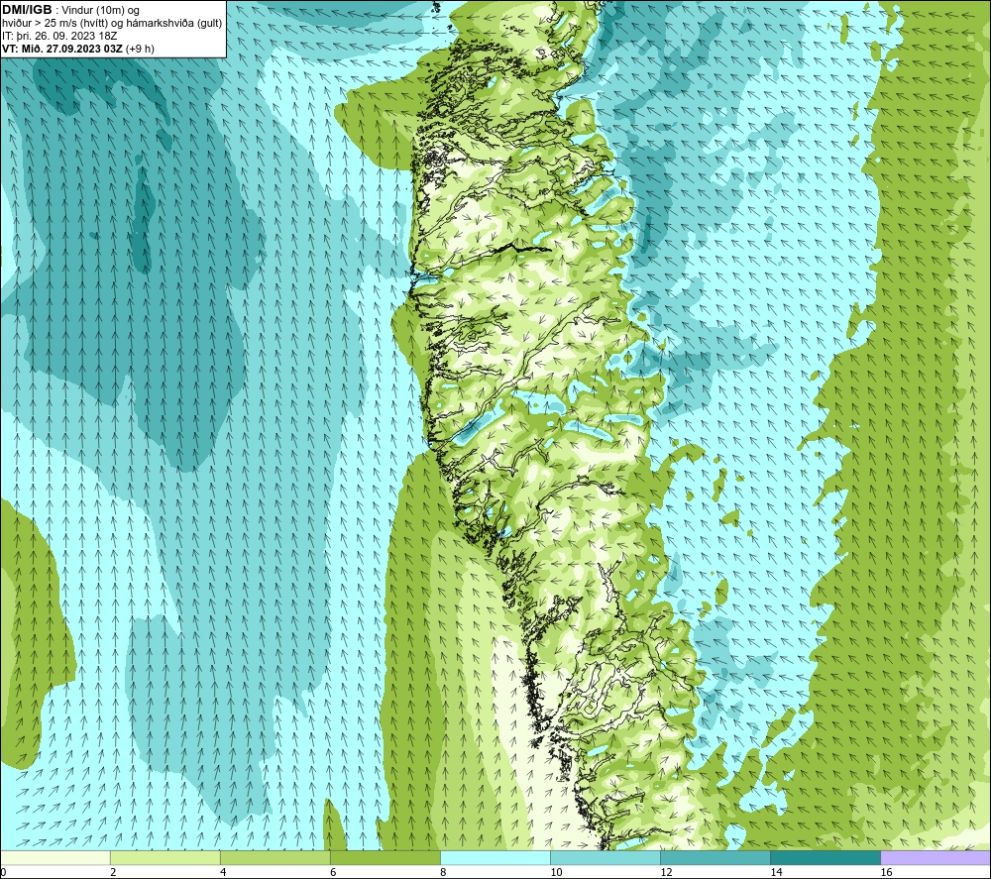Screen dimensions: 991x879
Task: Click the 12–14 m/s darker teal swatch
Action: click(x=716, y=857)
